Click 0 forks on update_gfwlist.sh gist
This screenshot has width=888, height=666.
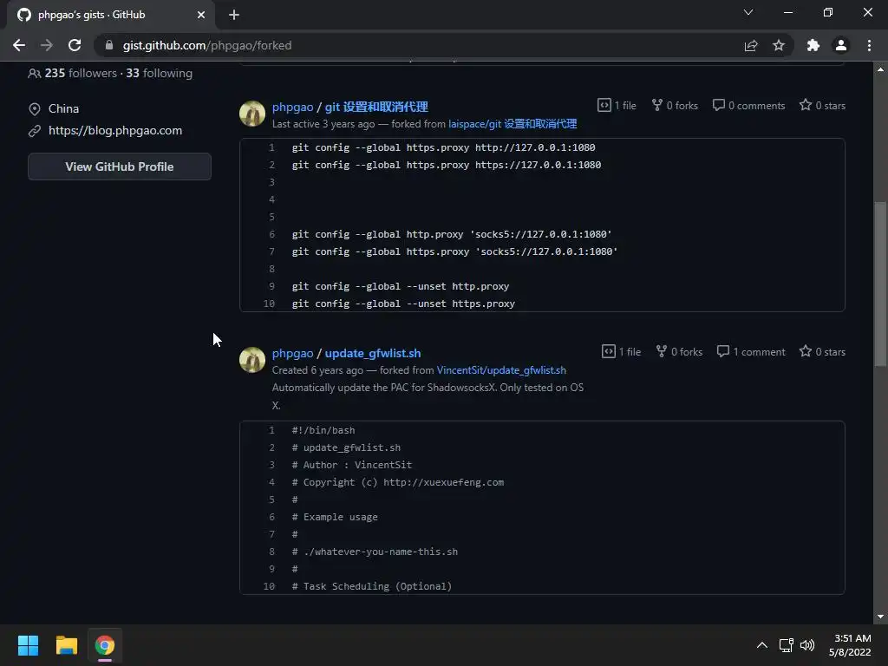(x=679, y=352)
